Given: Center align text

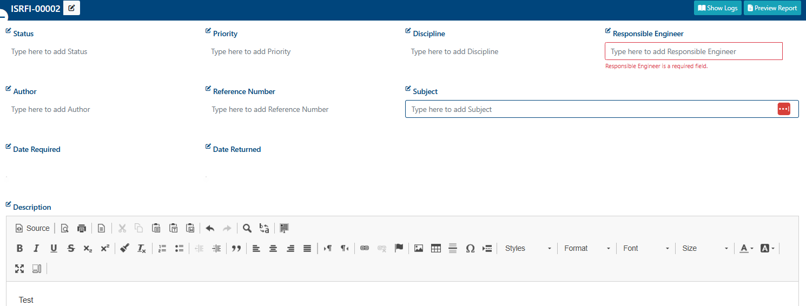Looking at the screenshot, I should [x=273, y=248].
